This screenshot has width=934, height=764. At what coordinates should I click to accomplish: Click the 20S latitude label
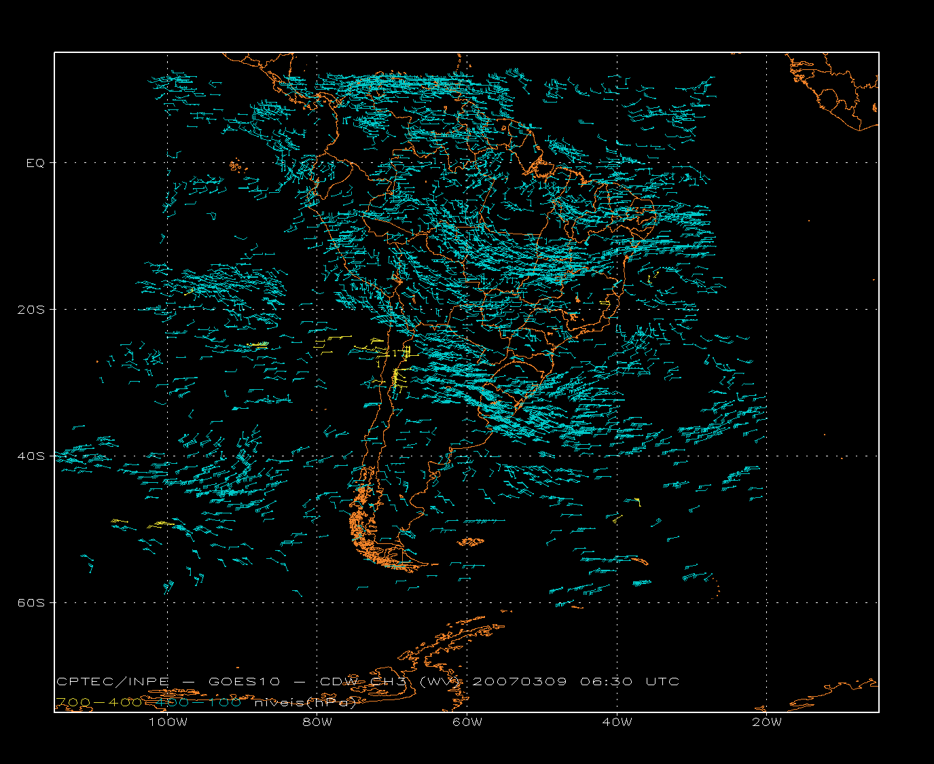click(31, 310)
